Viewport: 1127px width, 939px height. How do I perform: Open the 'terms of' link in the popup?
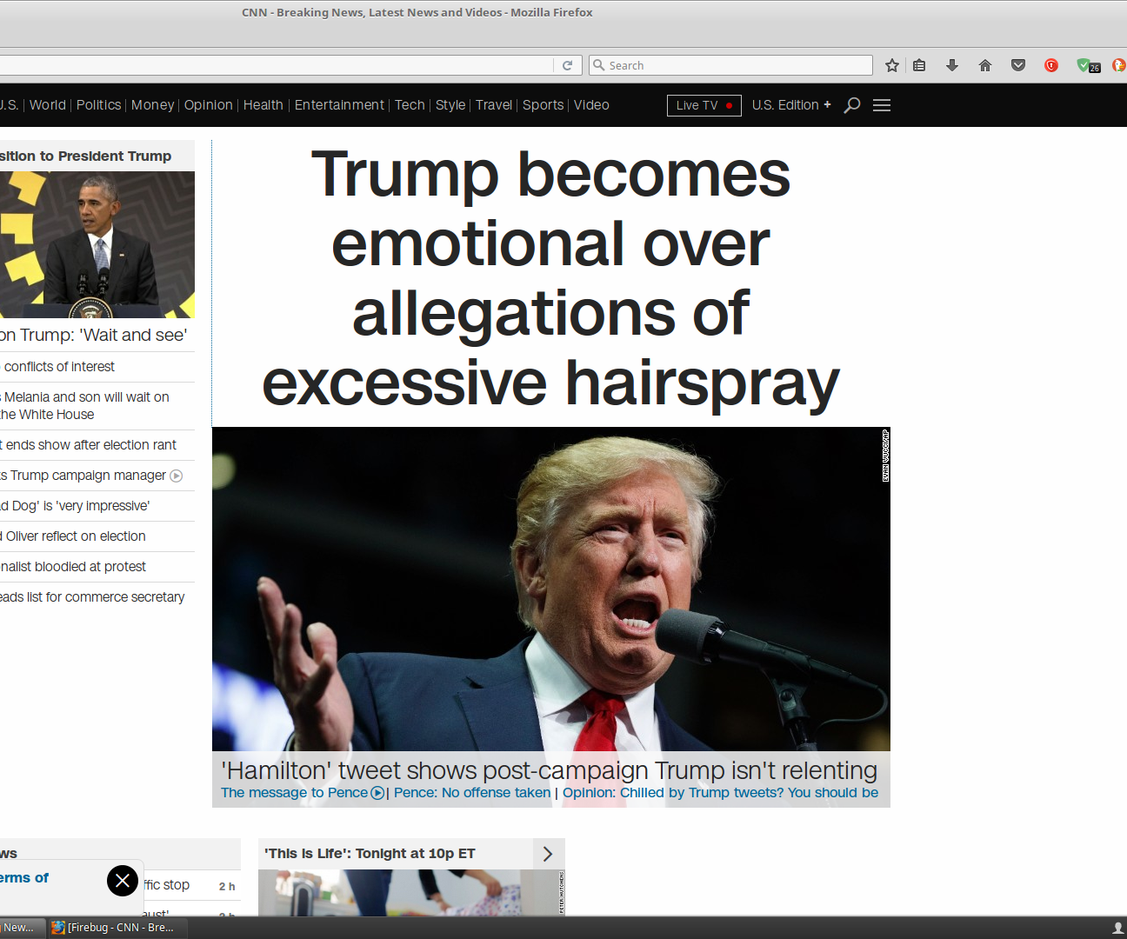pyautogui.click(x=24, y=878)
